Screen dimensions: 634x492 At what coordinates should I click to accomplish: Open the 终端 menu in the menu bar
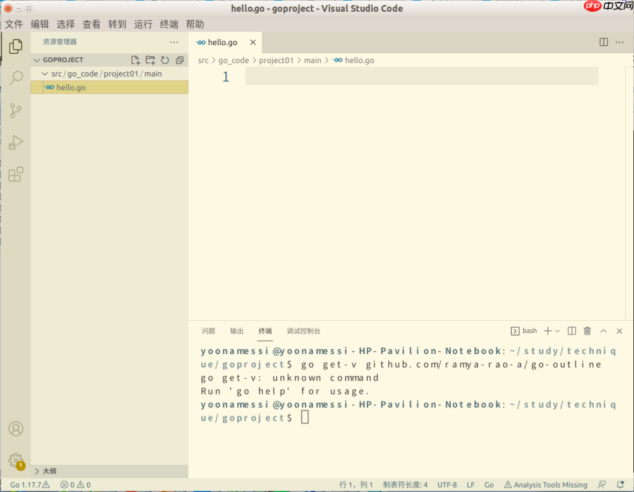coord(168,24)
